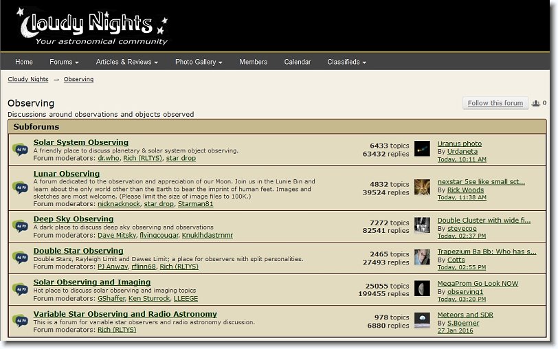Click the Double Star Observing forum speech-bubble icon
Screen dimensions: 558x349
coord(21,258)
